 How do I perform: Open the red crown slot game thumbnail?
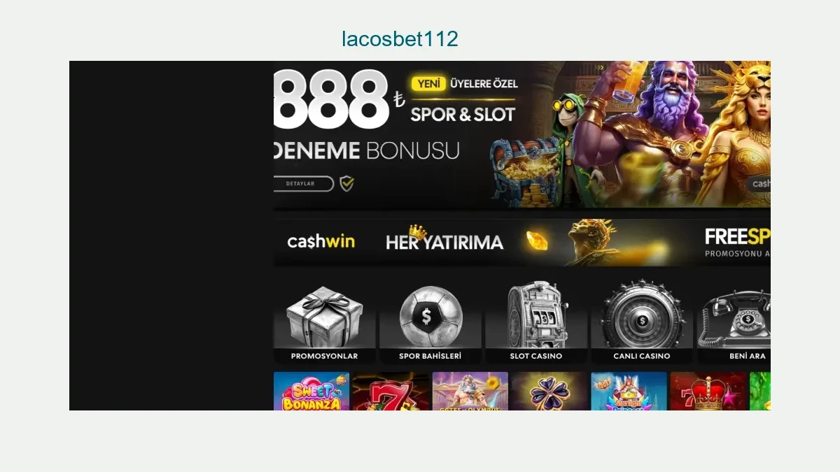708,391
